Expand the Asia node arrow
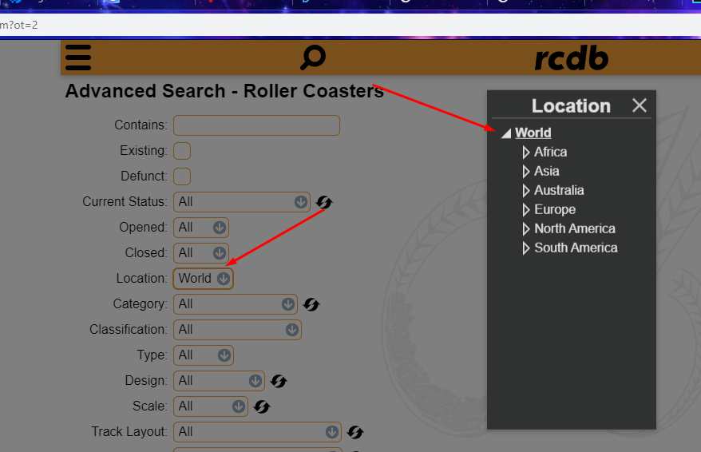 526,172
